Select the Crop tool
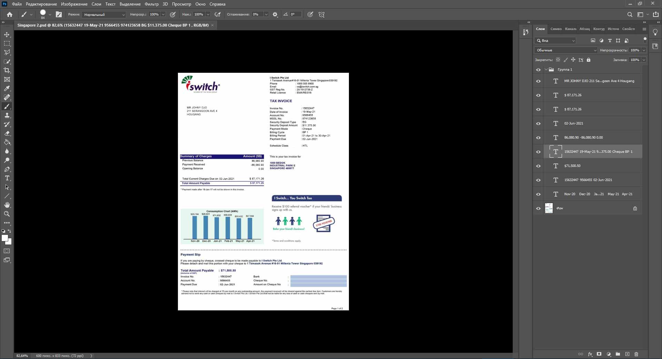 click(x=7, y=70)
